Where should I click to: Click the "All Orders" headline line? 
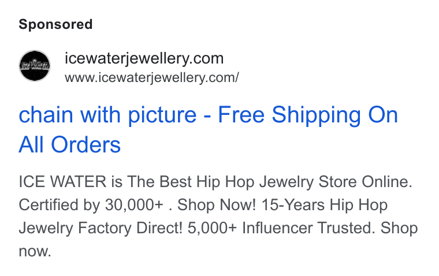pyautogui.click(x=70, y=145)
